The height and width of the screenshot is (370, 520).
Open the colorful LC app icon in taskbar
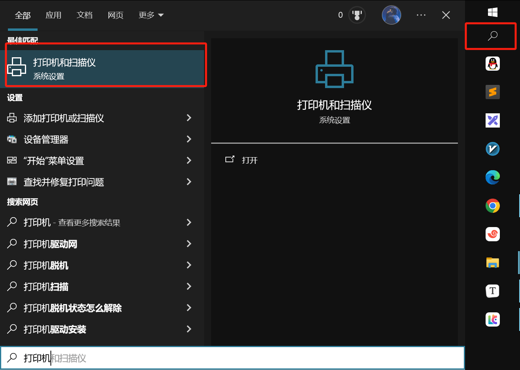pyautogui.click(x=492, y=319)
